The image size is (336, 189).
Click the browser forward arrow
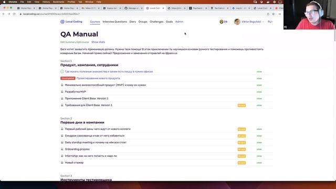9,14
